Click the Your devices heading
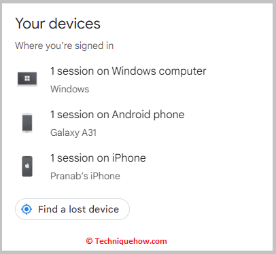This screenshot has height=254, width=276. click(58, 24)
